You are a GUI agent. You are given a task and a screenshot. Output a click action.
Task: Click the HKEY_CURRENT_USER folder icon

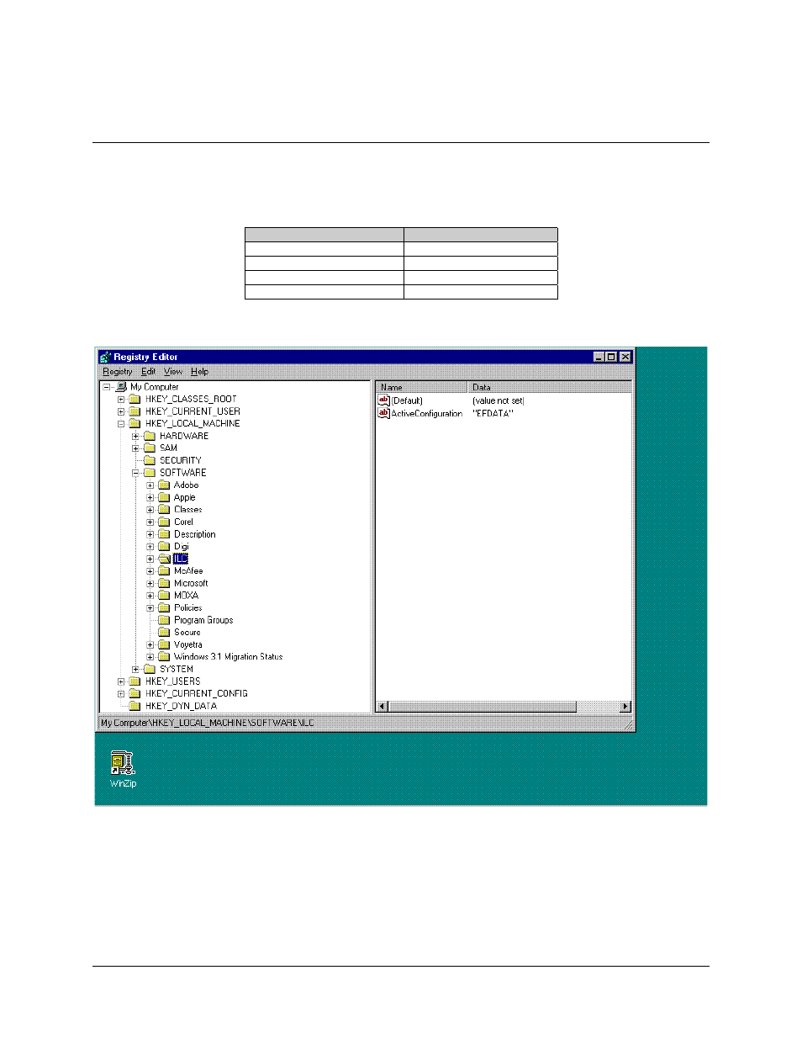(x=135, y=411)
